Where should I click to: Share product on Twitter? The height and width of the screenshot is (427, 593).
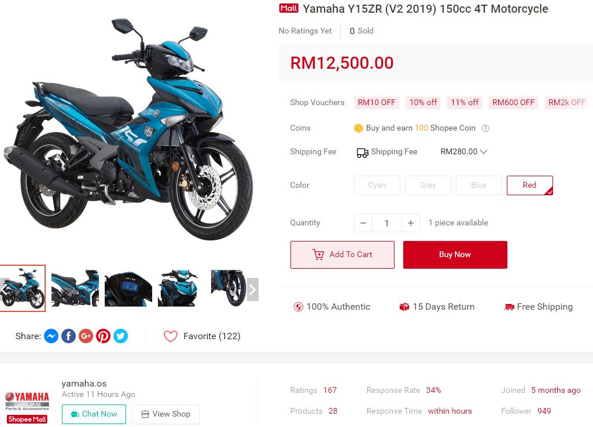click(x=121, y=336)
